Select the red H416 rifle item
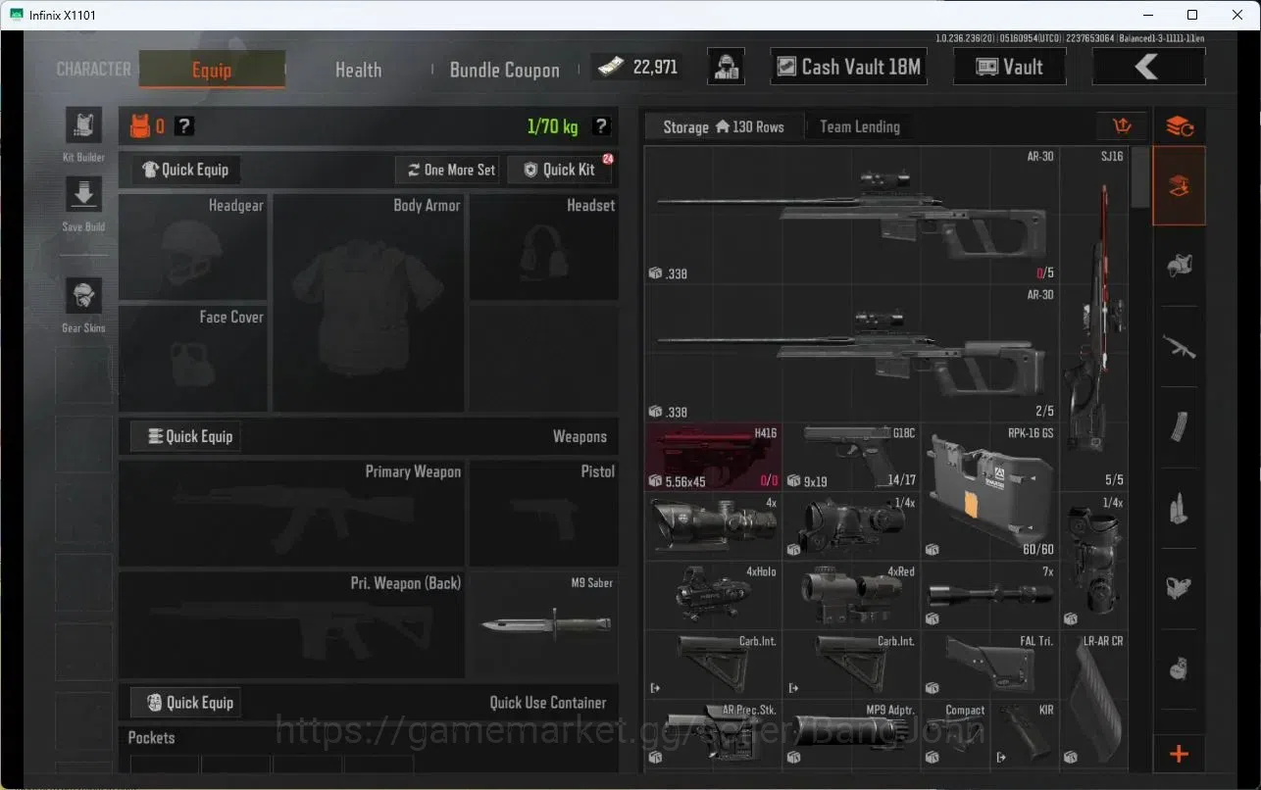 coord(714,457)
